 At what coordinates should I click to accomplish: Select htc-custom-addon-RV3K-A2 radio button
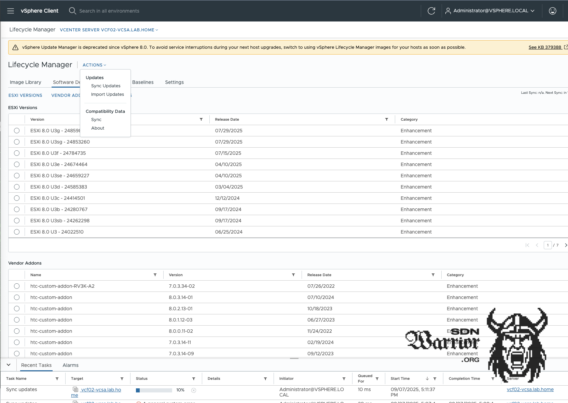[x=17, y=286]
